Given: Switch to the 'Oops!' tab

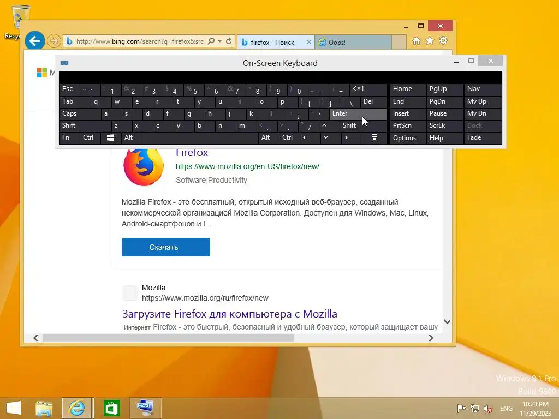Looking at the screenshot, I should point(353,42).
